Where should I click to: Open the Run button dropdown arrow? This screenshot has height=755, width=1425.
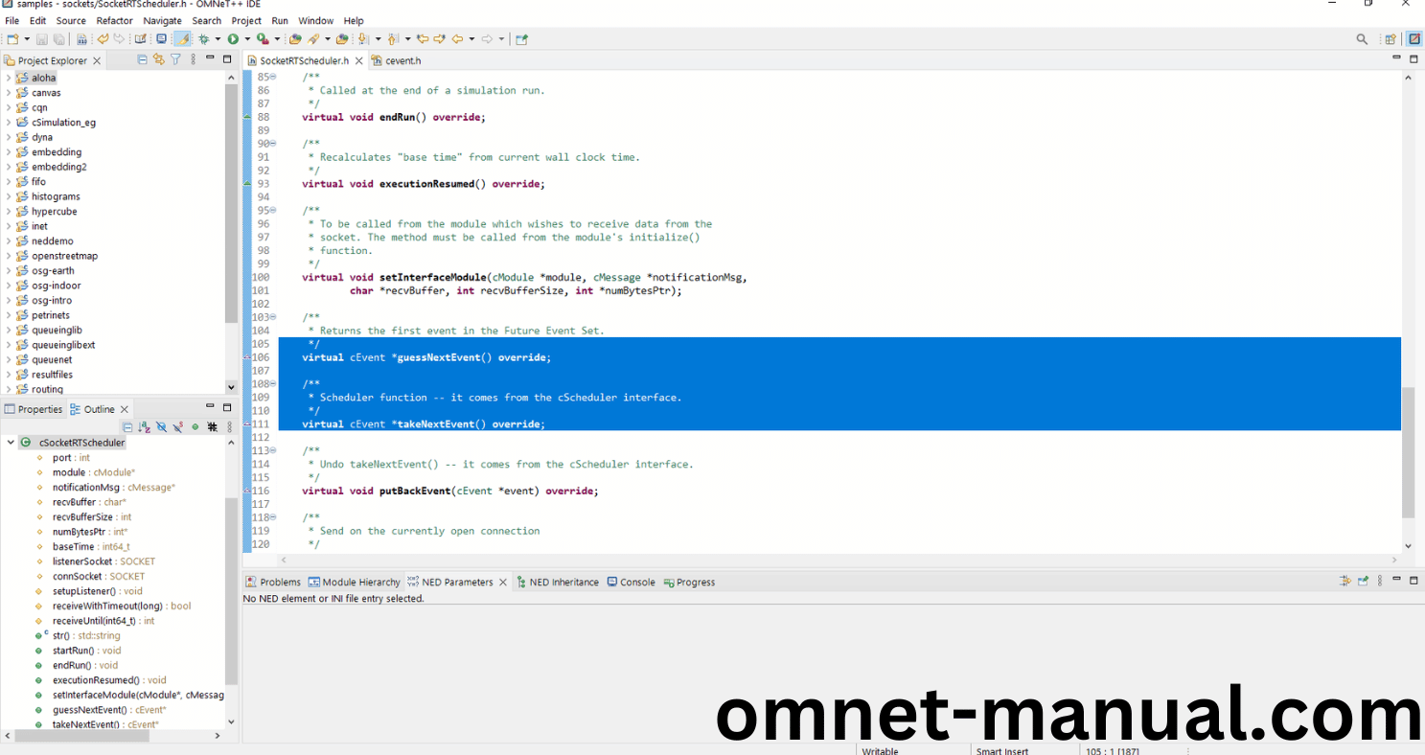point(246,39)
